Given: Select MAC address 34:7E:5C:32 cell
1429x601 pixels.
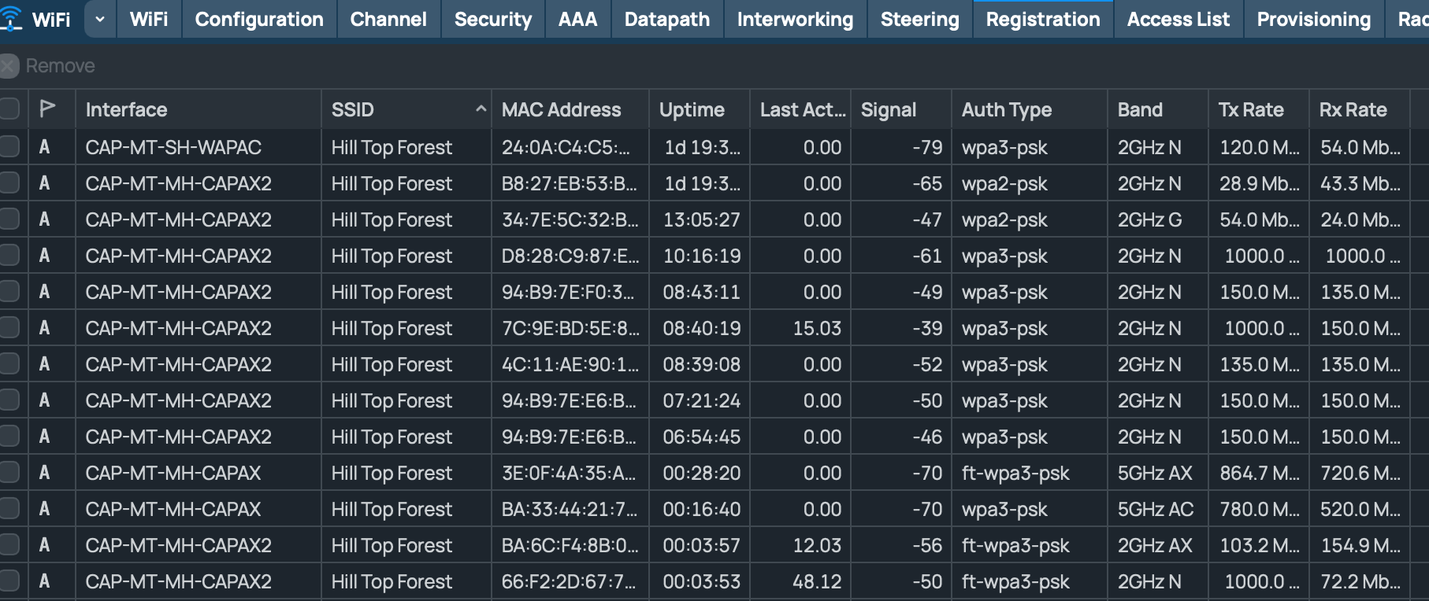Looking at the screenshot, I should (x=570, y=219).
